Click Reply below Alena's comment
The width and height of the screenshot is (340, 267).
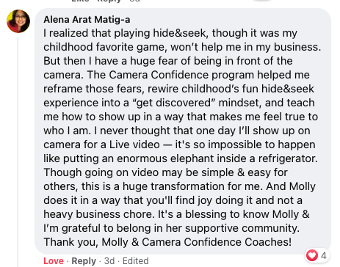pos(84,261)
